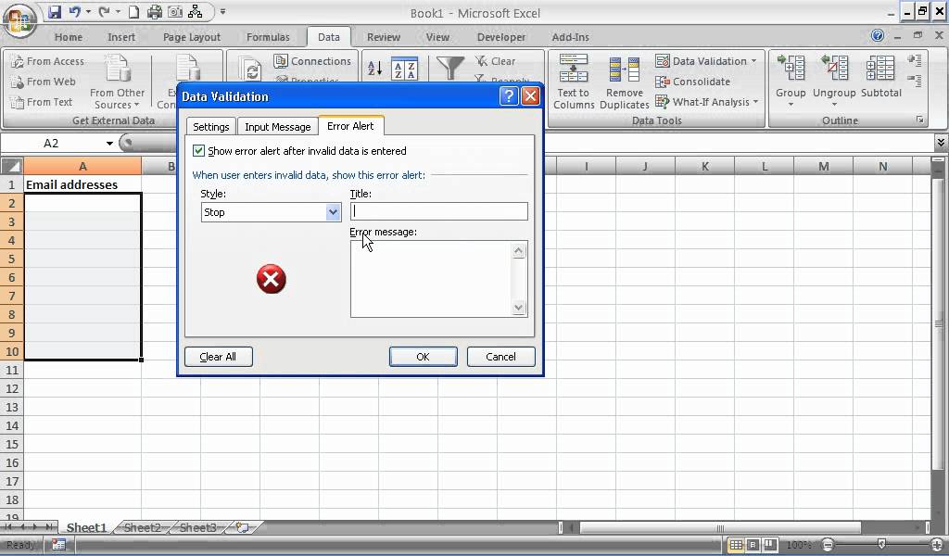Image resolution: width=949 pixels, height=556 pixels.
Task: Click the Clear All button
Action: pos(218,357)
